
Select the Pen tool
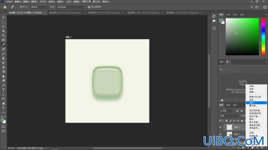pyautogui.click(x=3, y=85)
